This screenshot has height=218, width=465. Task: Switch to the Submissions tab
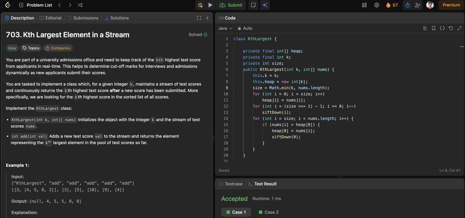click(83, 18)
